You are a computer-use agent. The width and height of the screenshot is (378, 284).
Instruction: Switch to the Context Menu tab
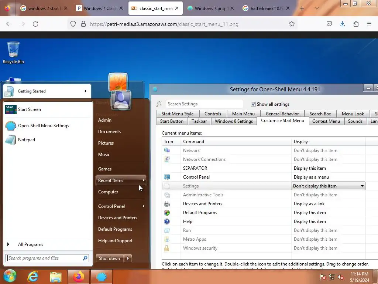[326, 121]
